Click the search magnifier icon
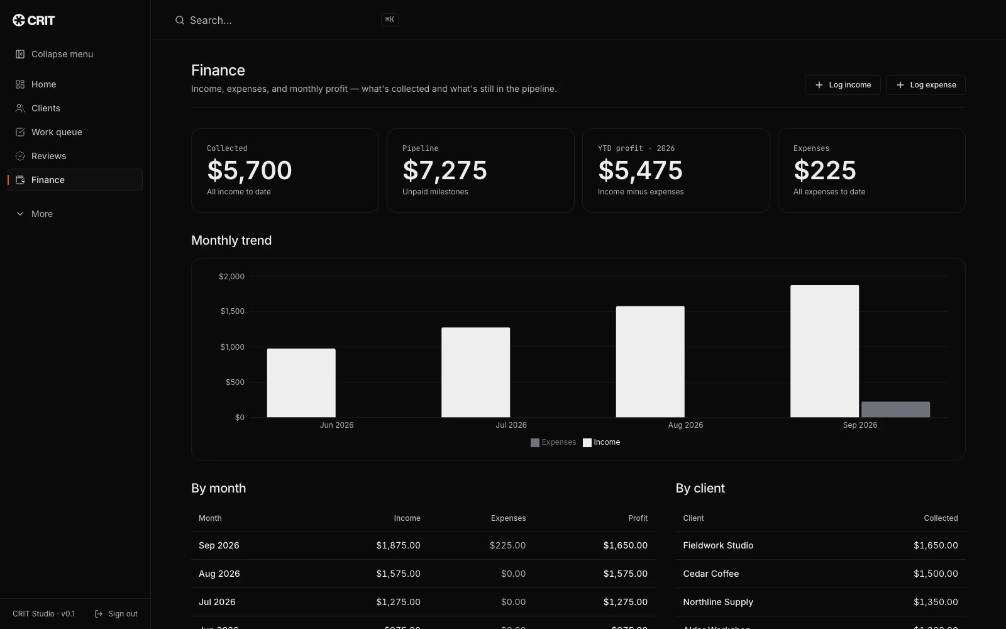Screen dimensions: 1006x629 coord(180,20)
